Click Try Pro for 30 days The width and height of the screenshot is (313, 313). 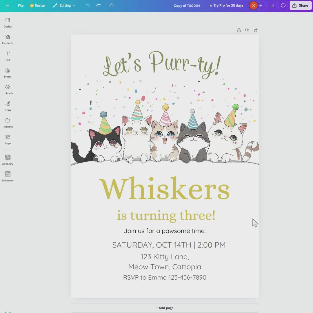click(226, 6)
